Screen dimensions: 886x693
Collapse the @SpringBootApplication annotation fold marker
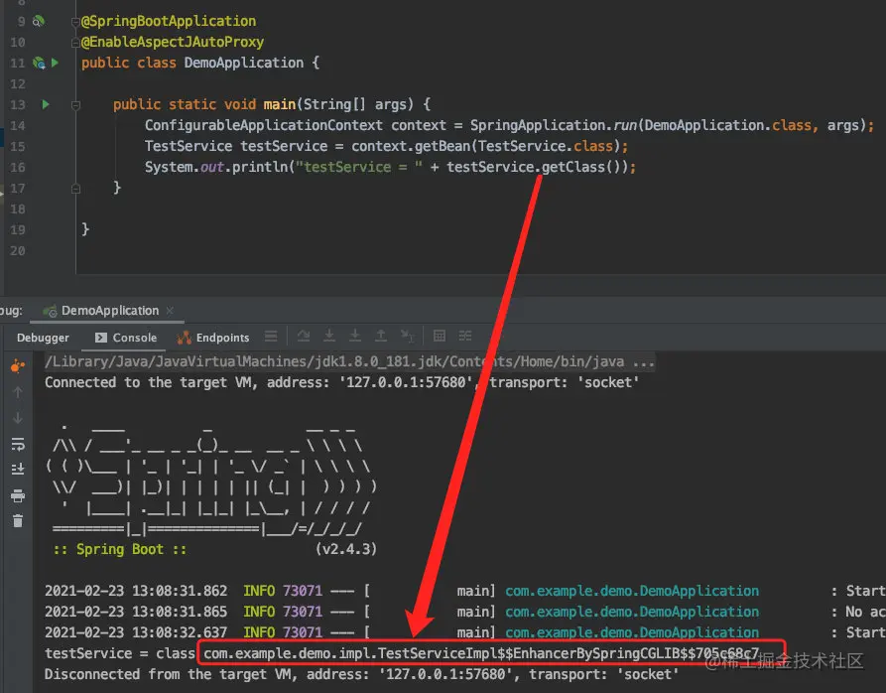(75, 22)
